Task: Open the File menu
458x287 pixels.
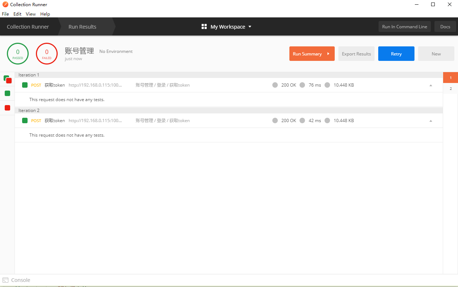Action: point(5,14)
